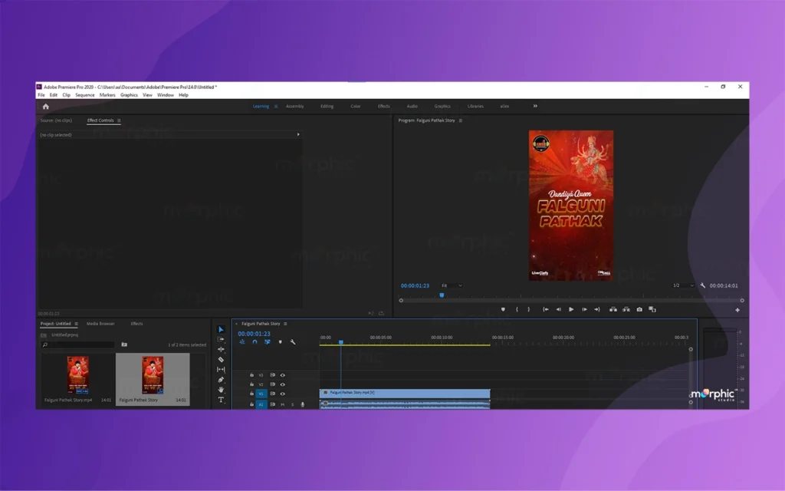Select the Pen tool
Viewport: 785px width, 491px height.
(221, 380)
